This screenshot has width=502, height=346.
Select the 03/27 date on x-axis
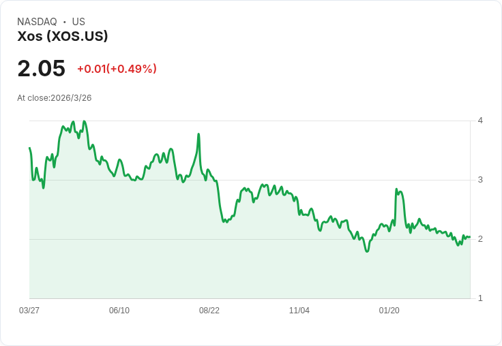coord(29,311)
